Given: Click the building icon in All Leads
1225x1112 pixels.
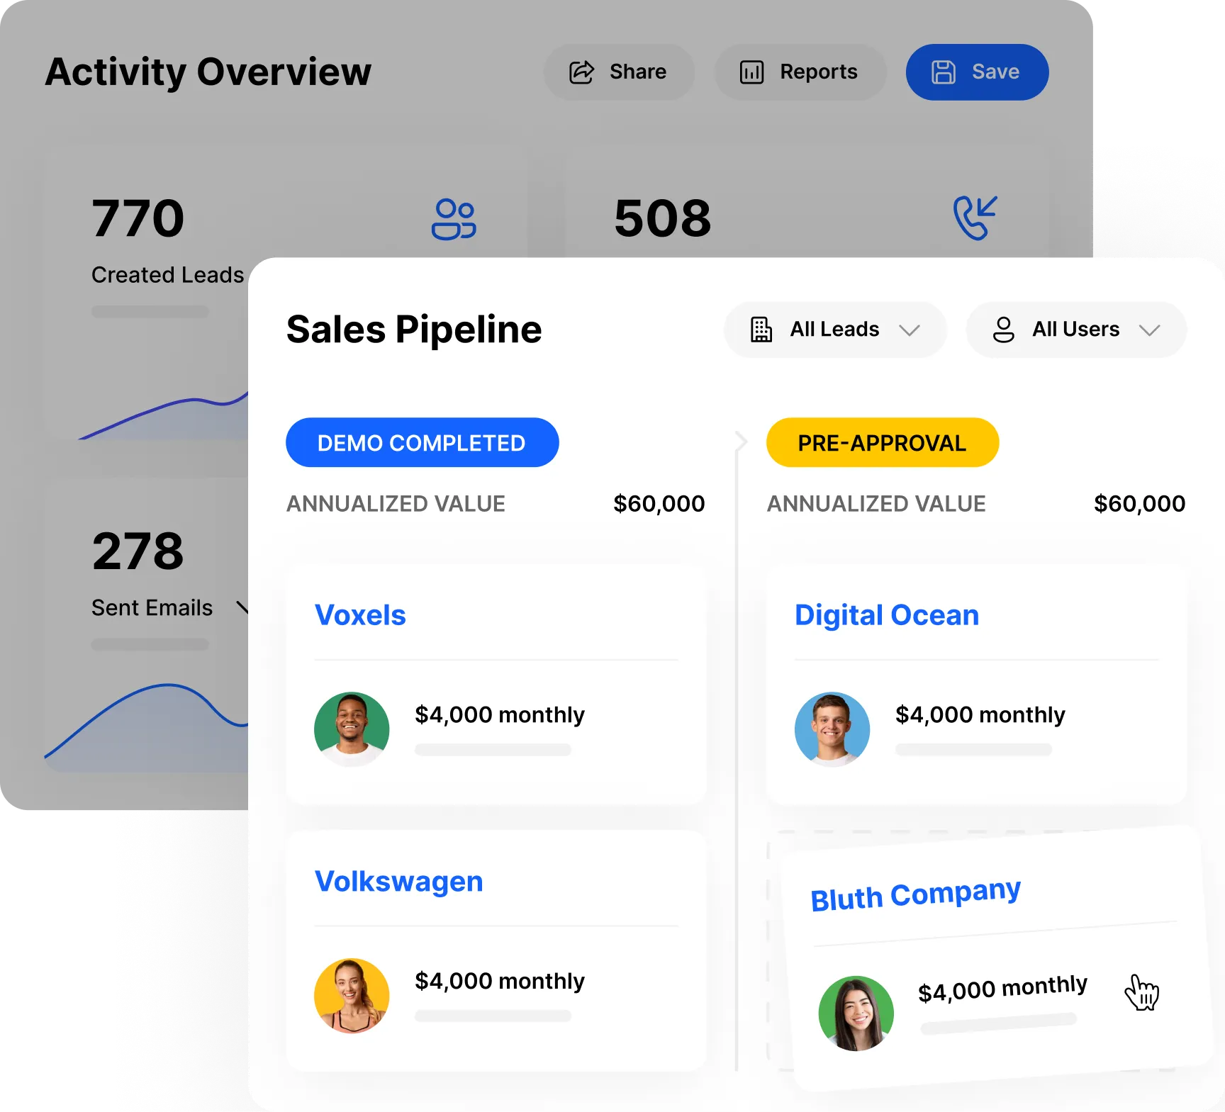Looking at the screenshot, I should point(761,330).
